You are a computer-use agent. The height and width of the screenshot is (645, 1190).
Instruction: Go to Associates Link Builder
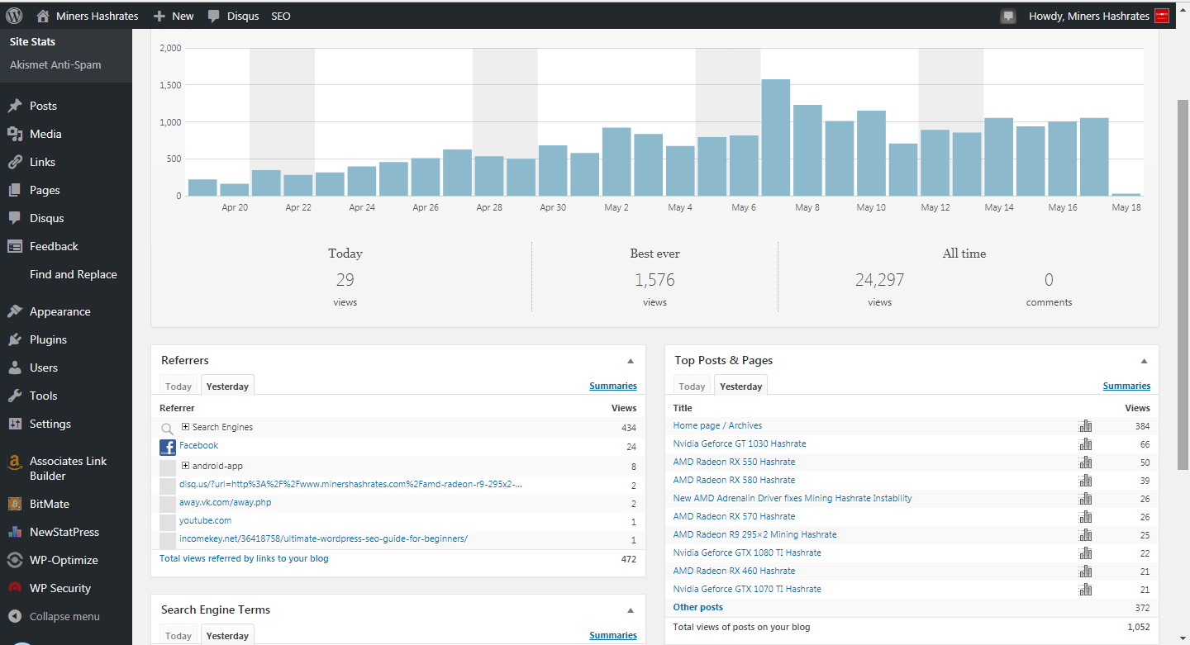click(68, 468)
